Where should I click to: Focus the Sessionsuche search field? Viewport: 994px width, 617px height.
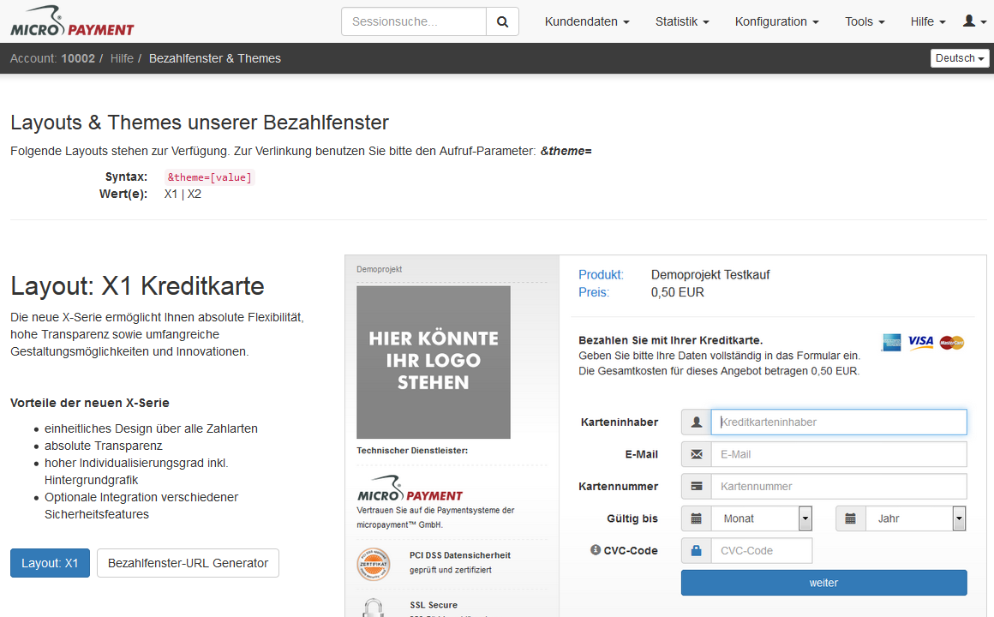pos(414,21)
